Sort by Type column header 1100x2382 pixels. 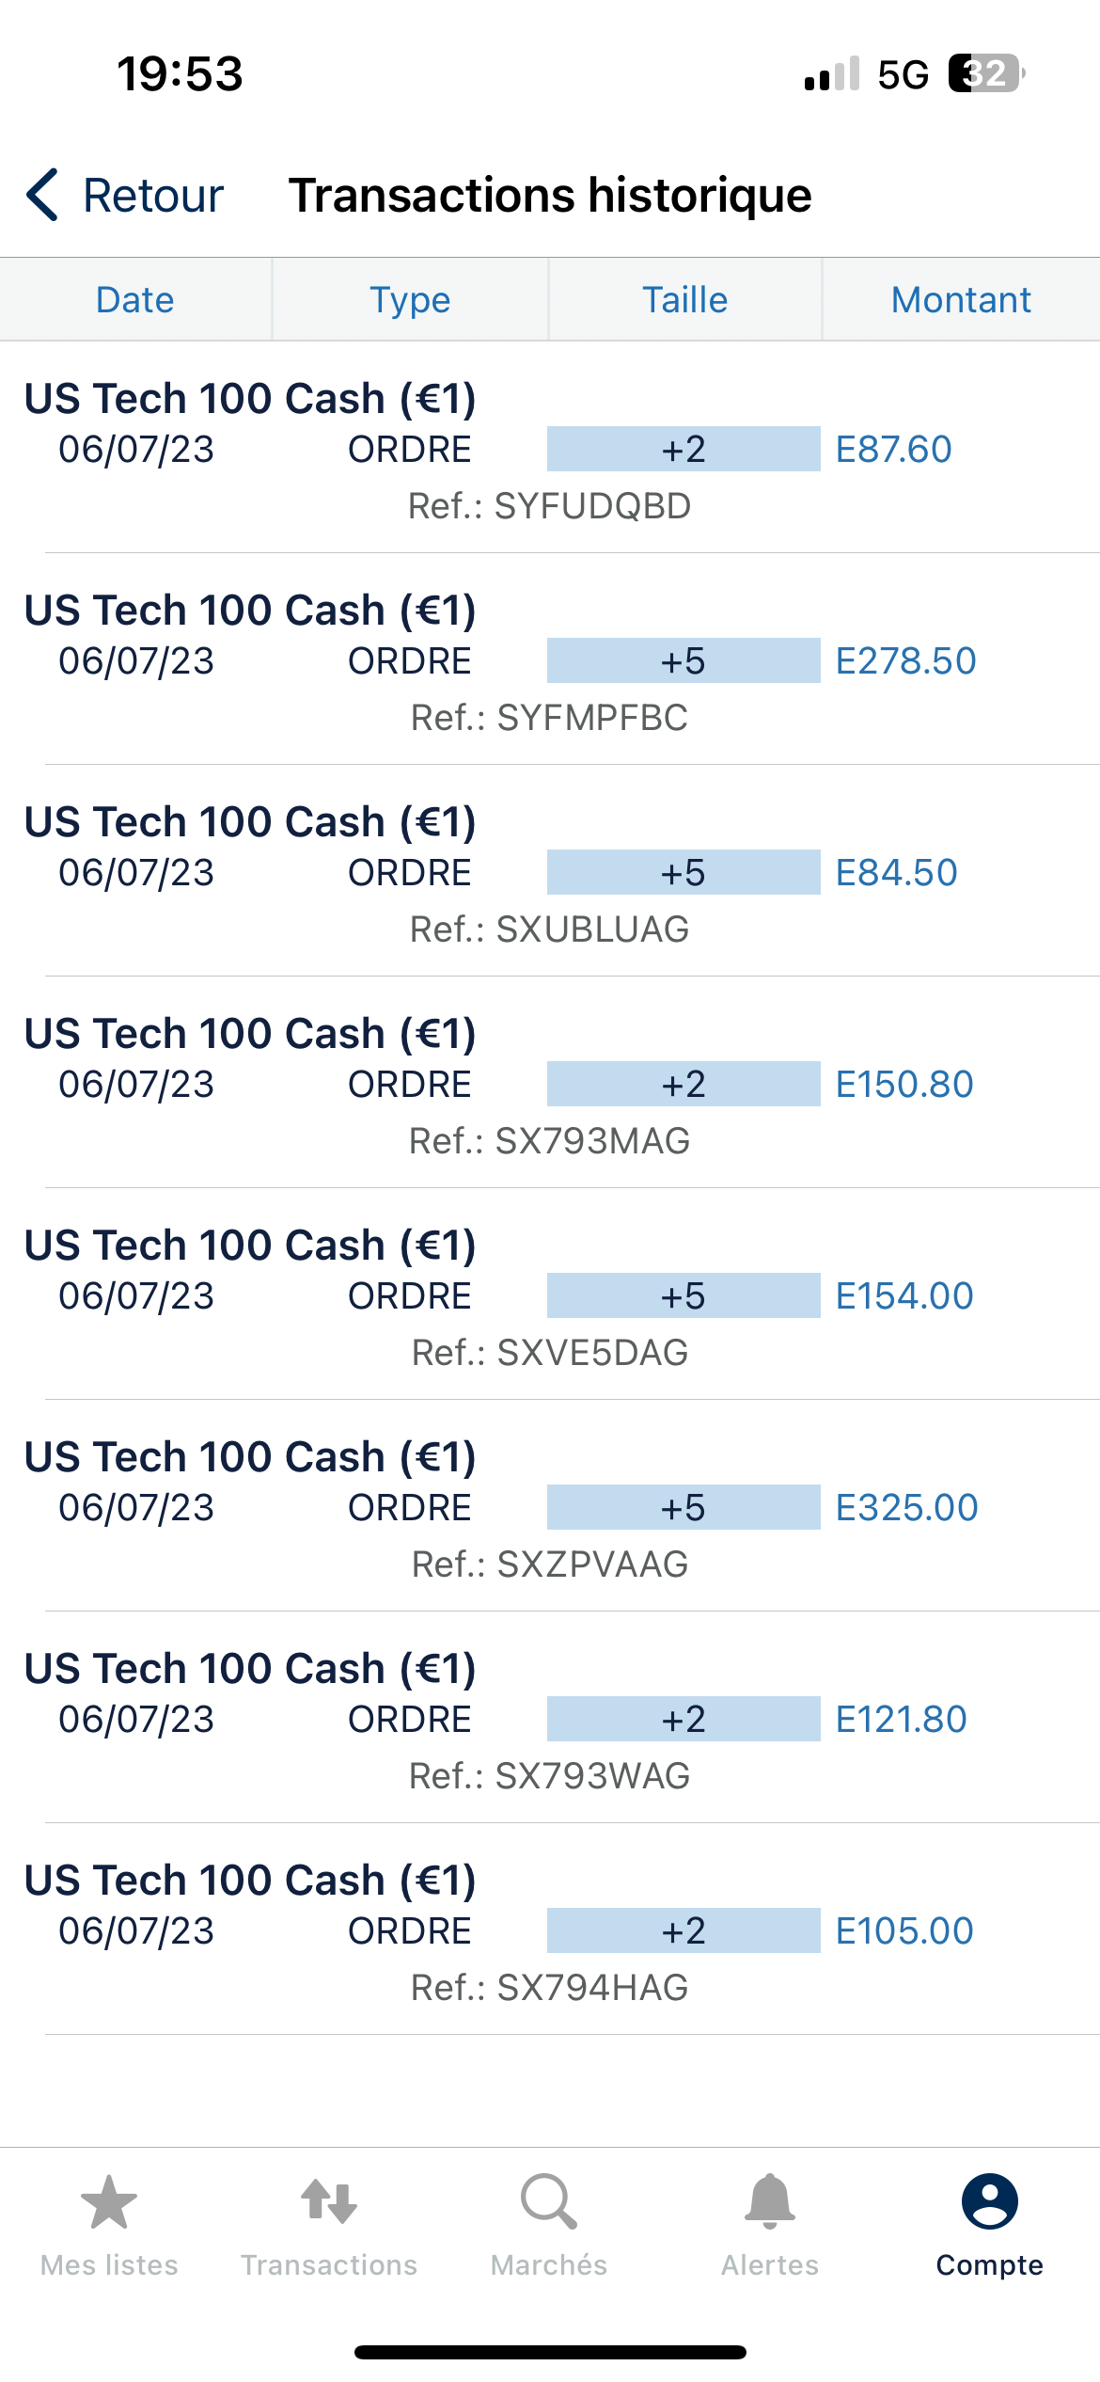pos(410,300)
